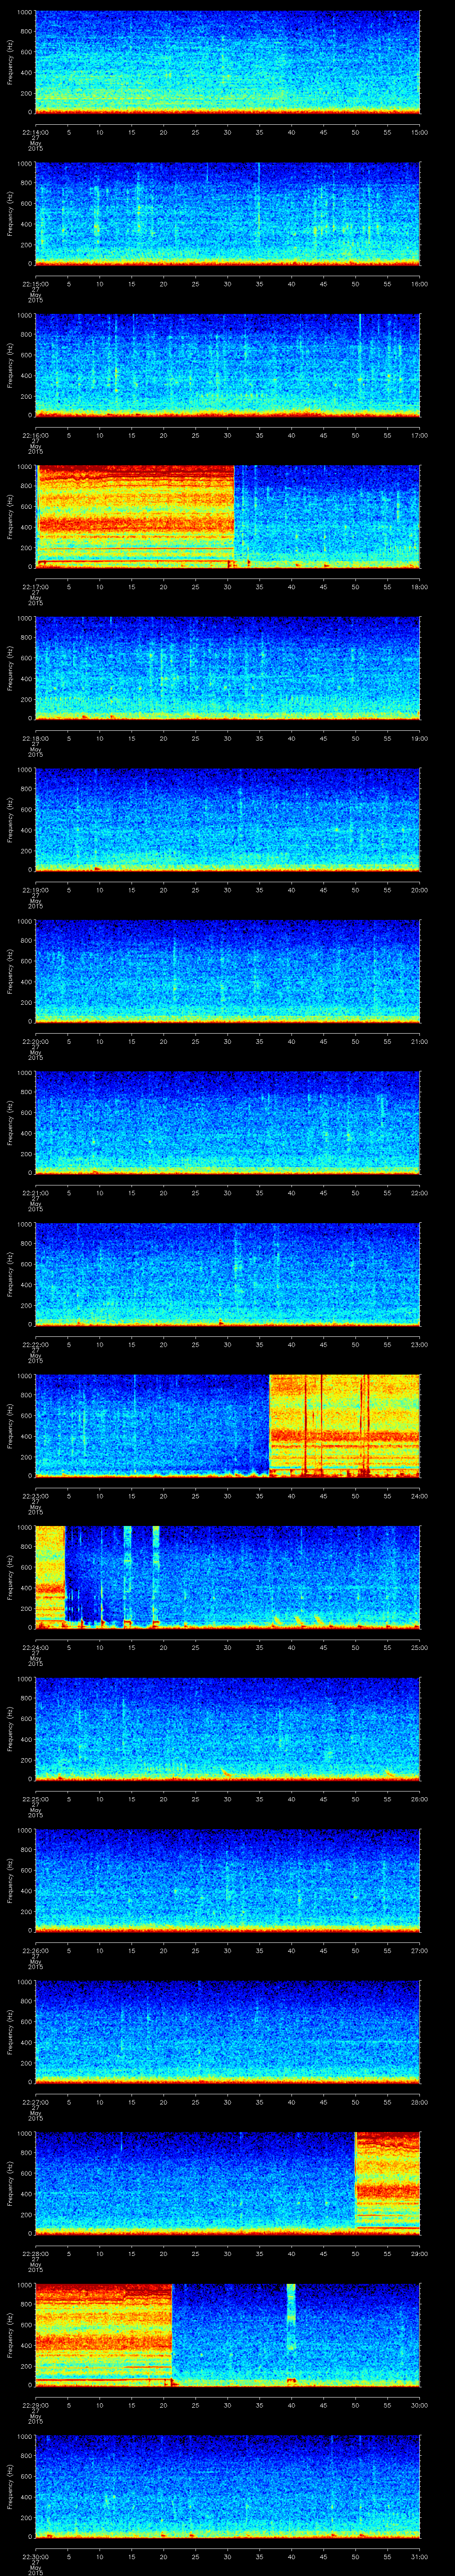Screen dimensions: 455x2576
Task: Click the 22:23:00 start time label
Action: point(35,1495)
